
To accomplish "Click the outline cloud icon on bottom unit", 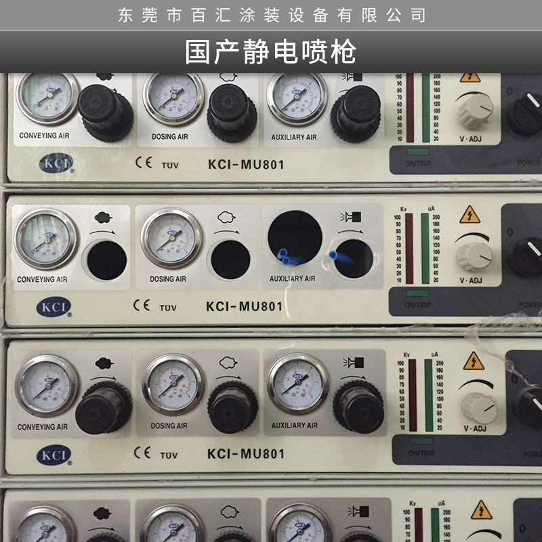I will coord(230,512).
